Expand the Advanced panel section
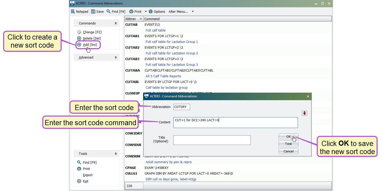The width and height of the screenshot is (382, 191). (116, 57)
